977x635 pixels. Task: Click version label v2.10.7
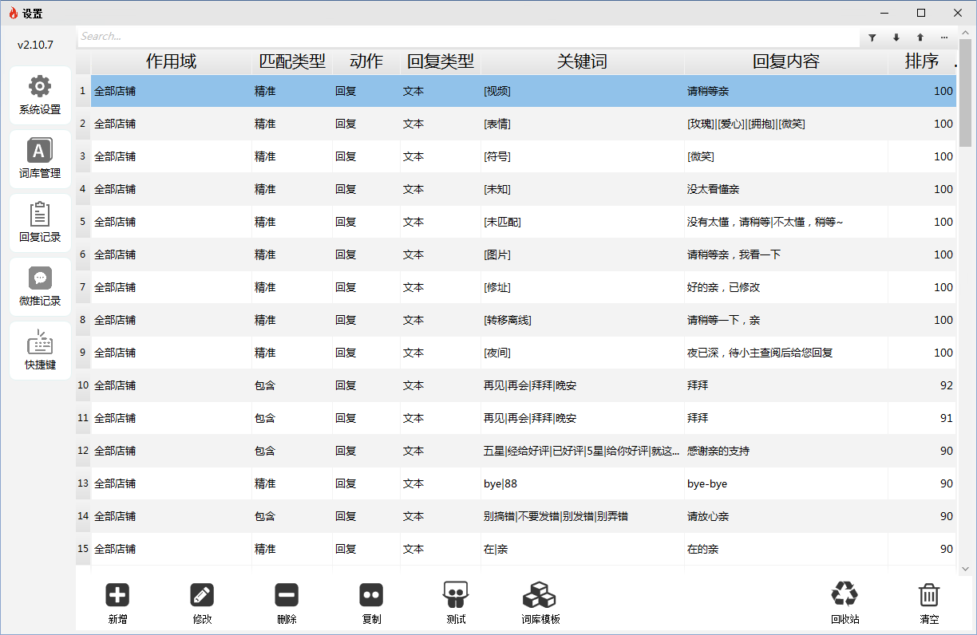point(35,45)
